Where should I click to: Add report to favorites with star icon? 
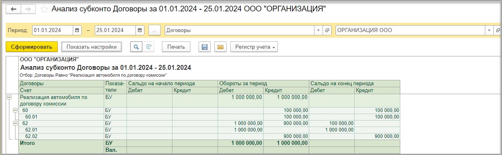[x=44, y=9]
